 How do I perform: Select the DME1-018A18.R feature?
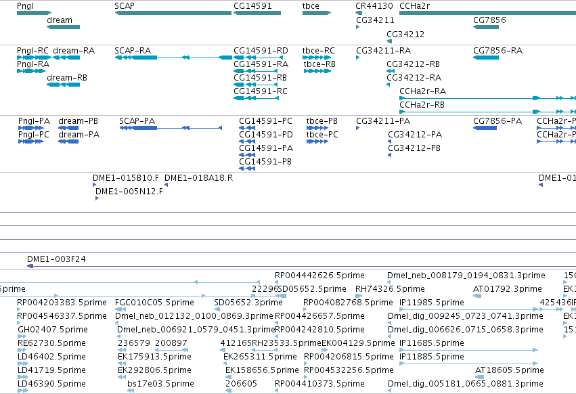pyautogui.click(x=198, y=178)
